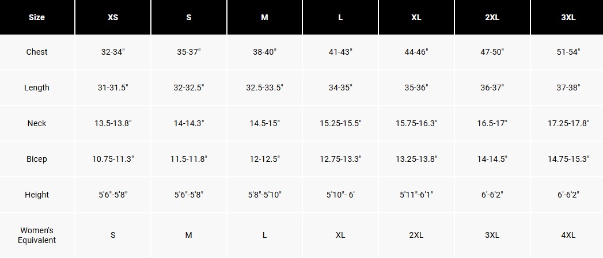The image size is (603, 258).
Task: Select the 13.25-13.8" bicep cell
Action: [416, 159]
